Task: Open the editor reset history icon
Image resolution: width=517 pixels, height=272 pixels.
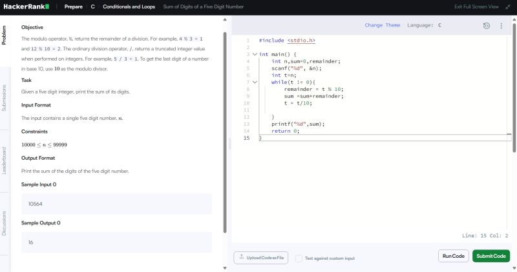Action: coord(487,26)
